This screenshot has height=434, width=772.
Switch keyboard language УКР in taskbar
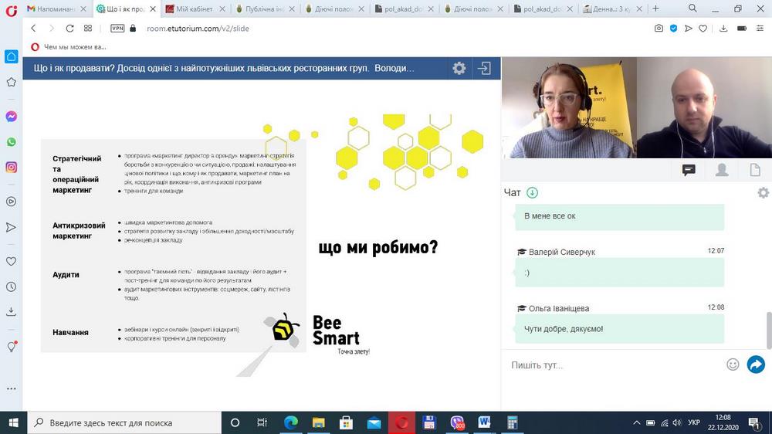694,422
